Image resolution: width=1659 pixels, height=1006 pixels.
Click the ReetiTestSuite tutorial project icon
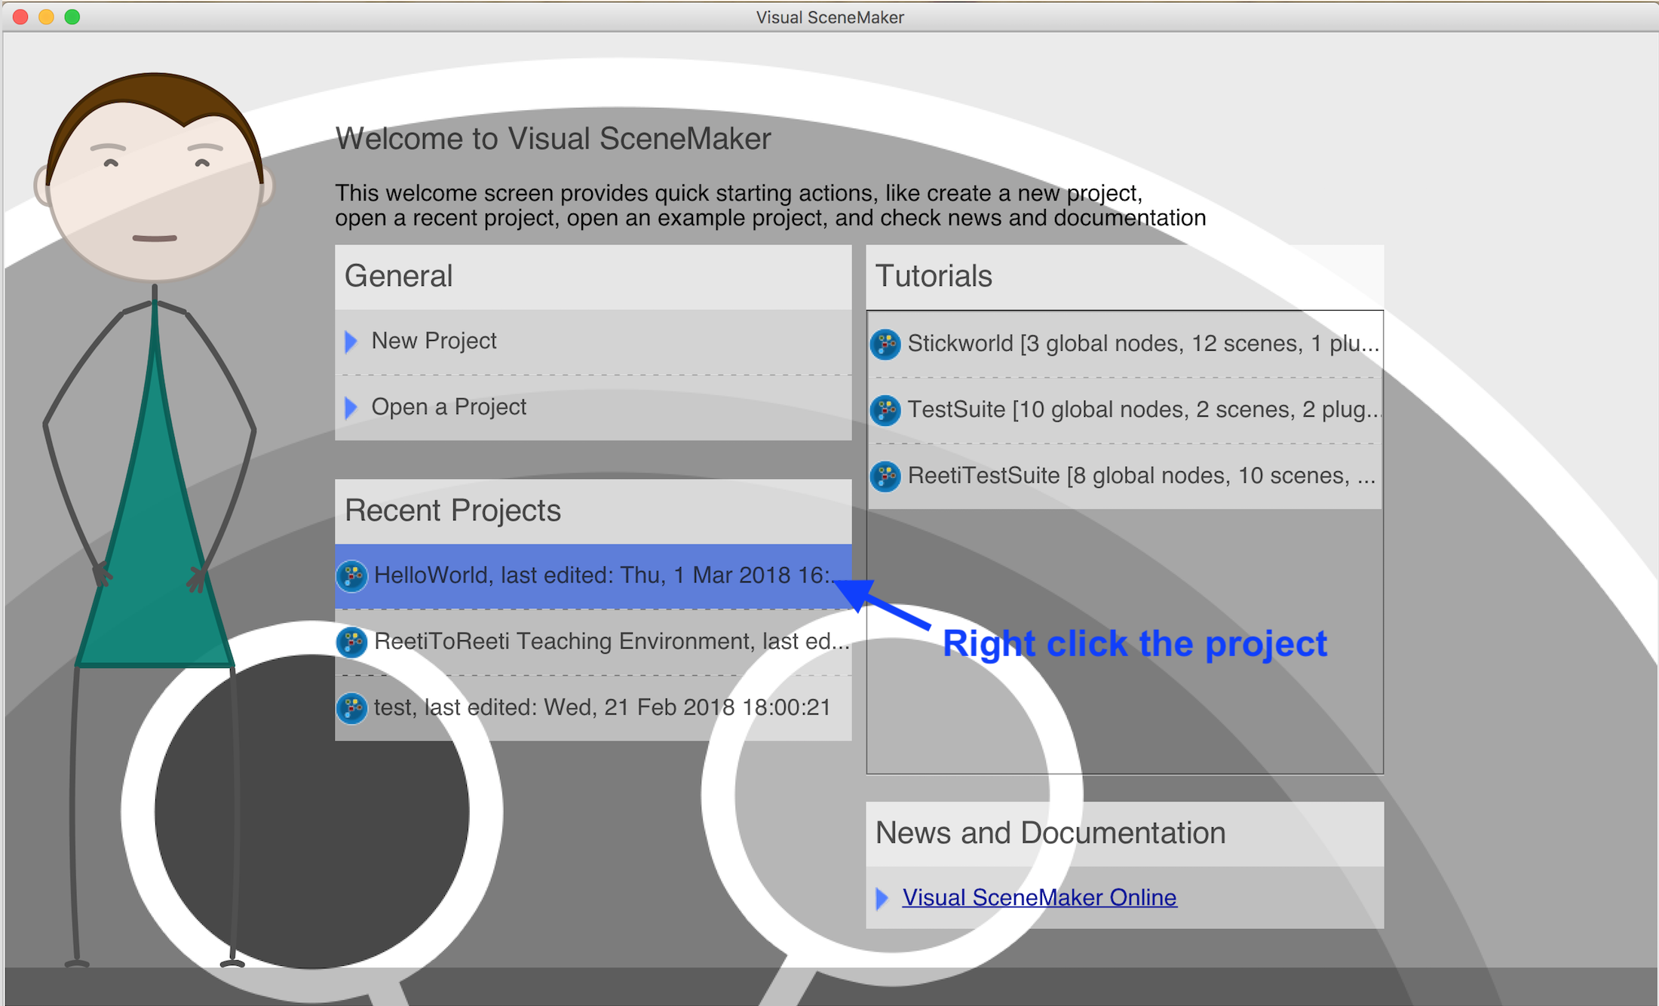(885, 477)
